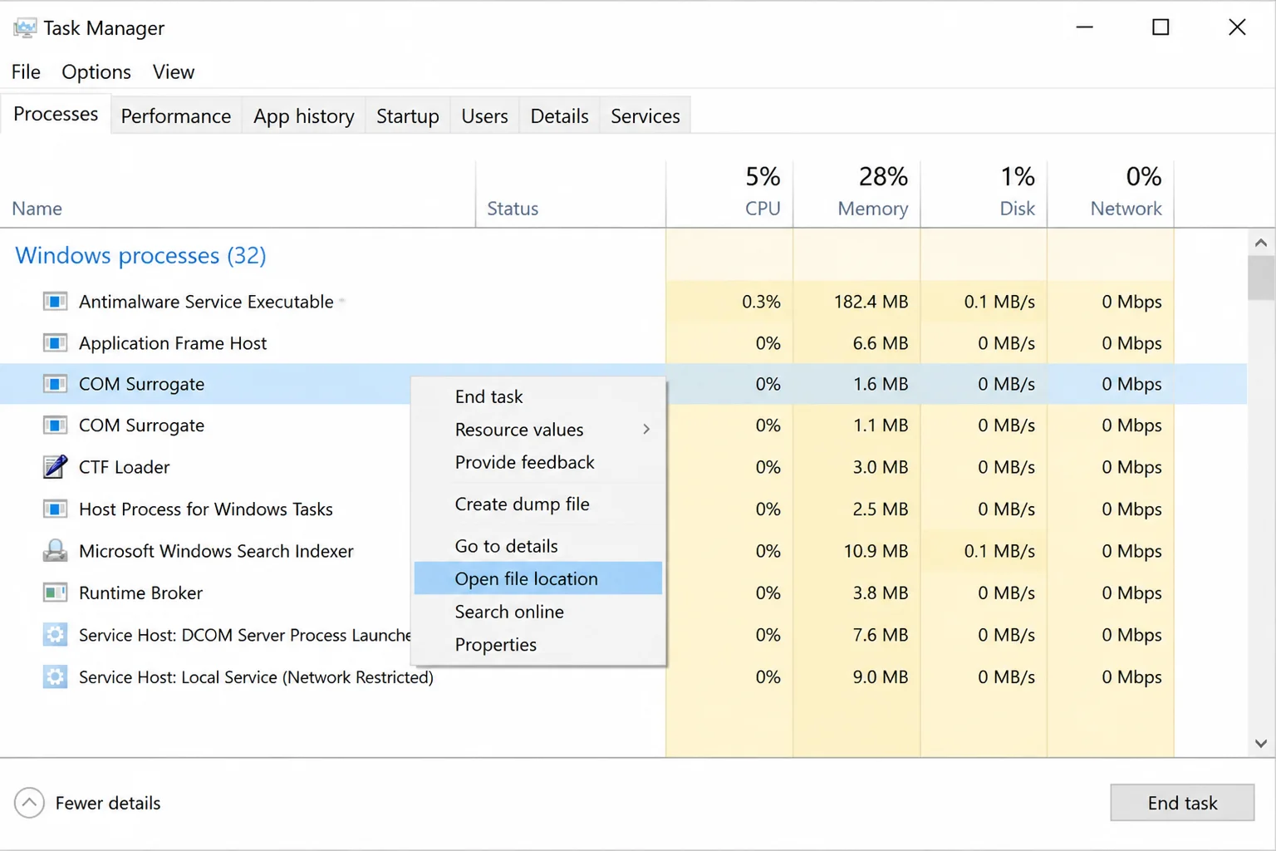The image size is (1276, 851).
Task: Sort by the Name column header
Action: click(x=238, y=194)
